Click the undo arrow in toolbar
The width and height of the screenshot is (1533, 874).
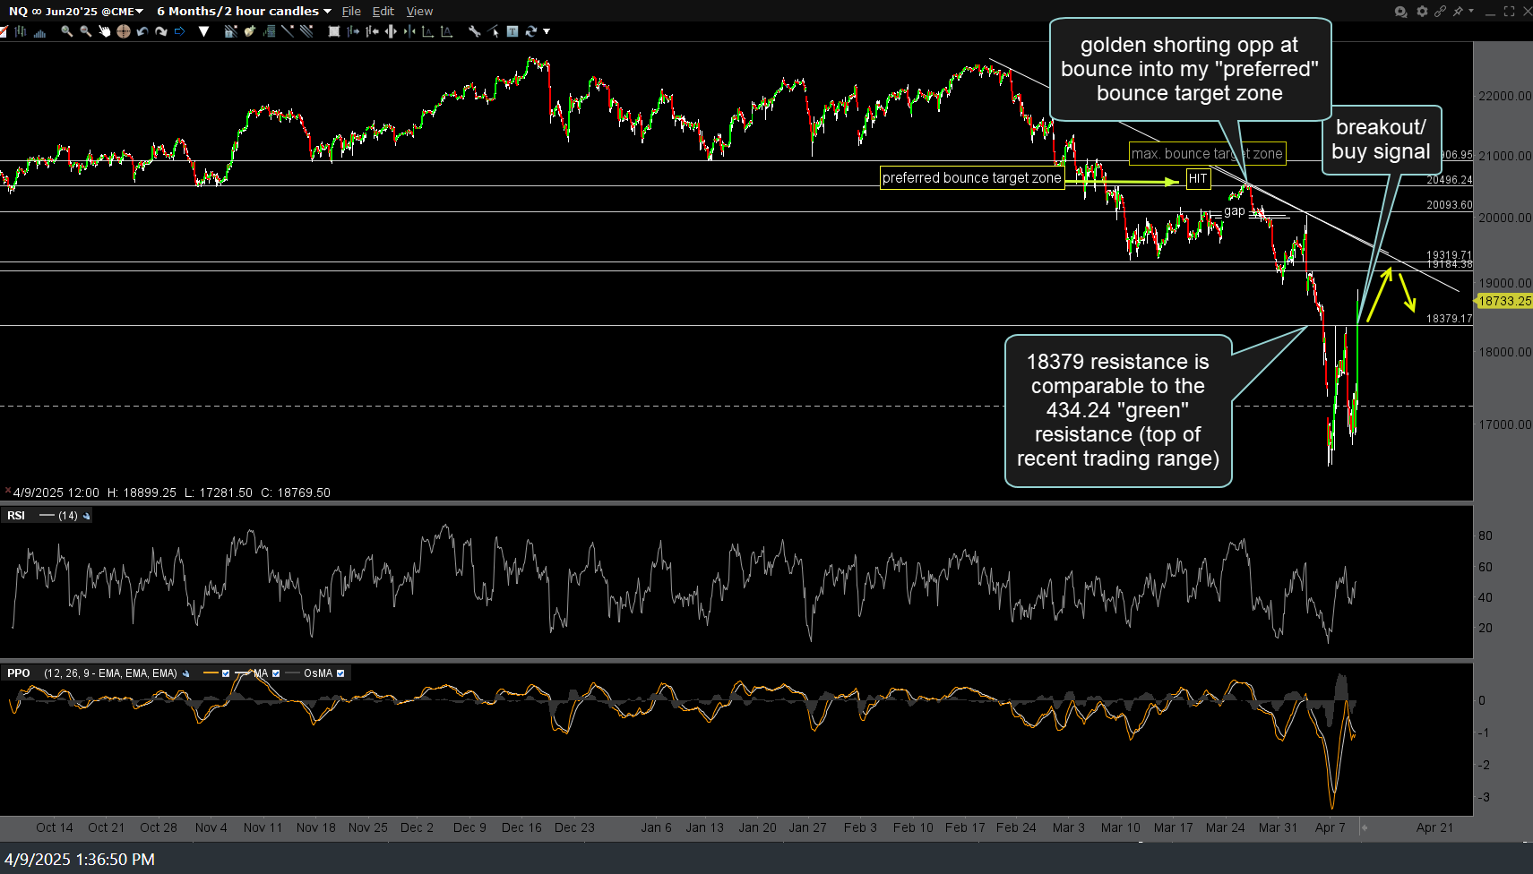coord(142,31)
